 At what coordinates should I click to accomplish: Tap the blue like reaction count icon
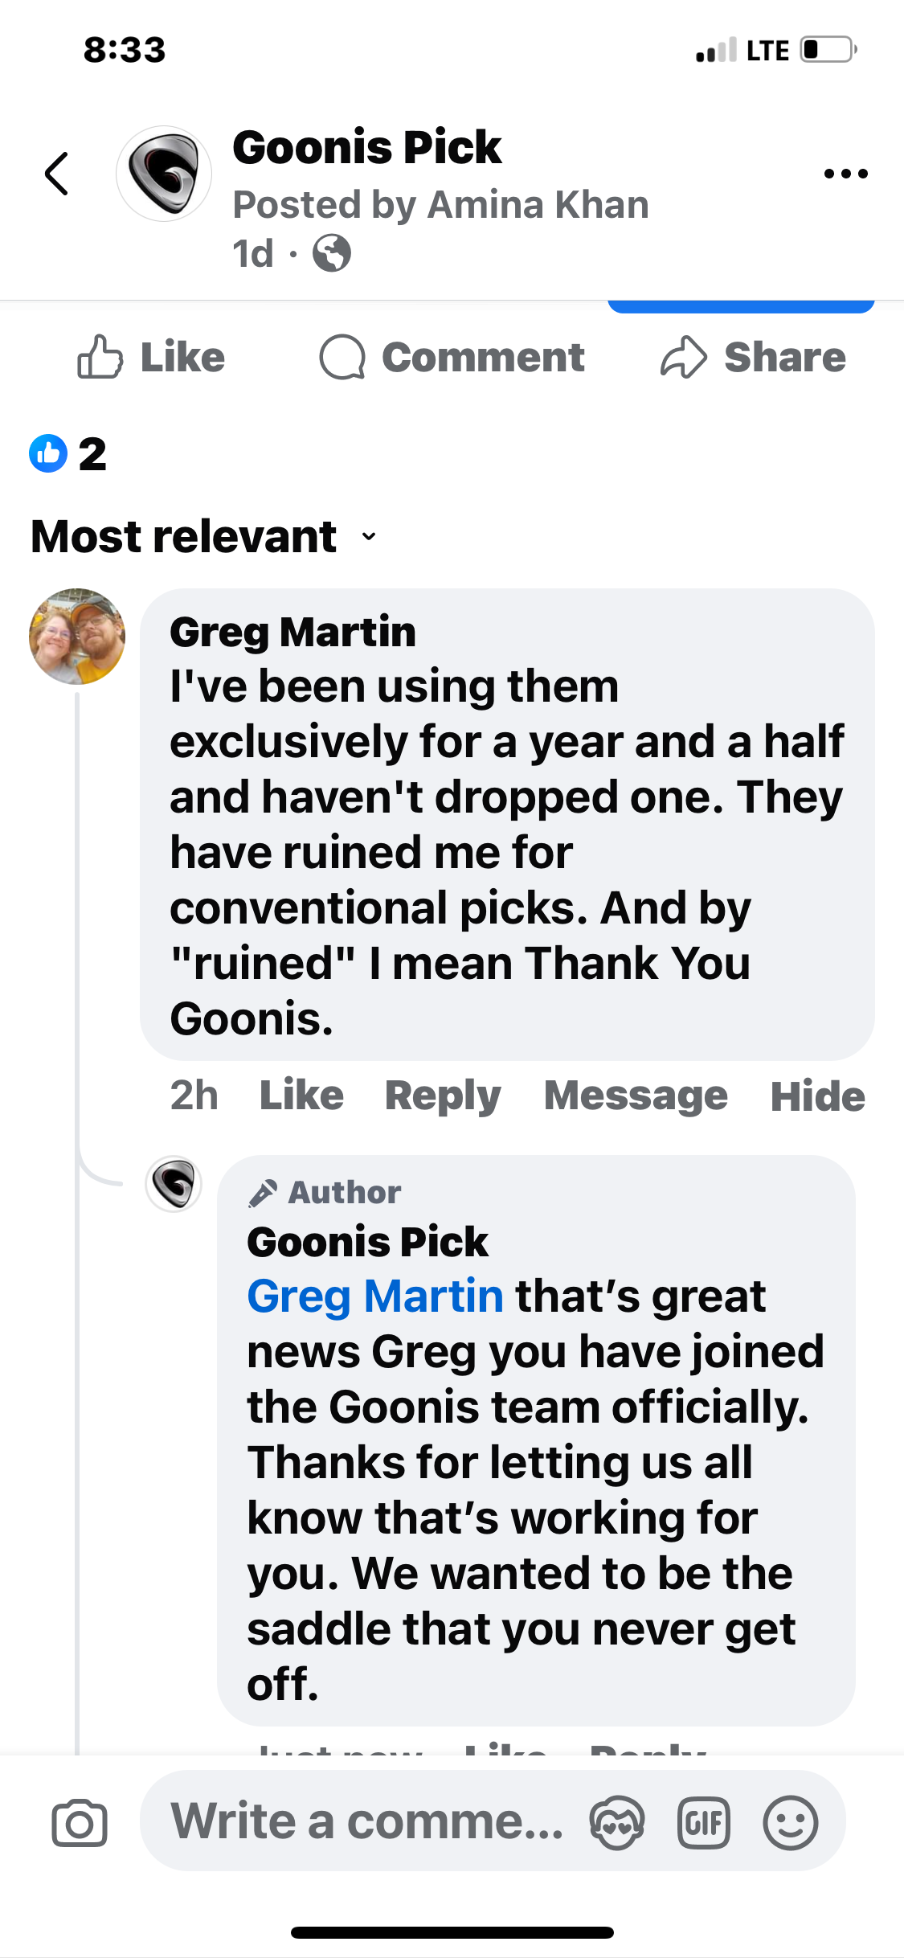[x=48, y=453]
